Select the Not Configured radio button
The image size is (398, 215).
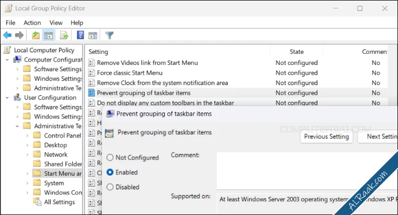110,157
